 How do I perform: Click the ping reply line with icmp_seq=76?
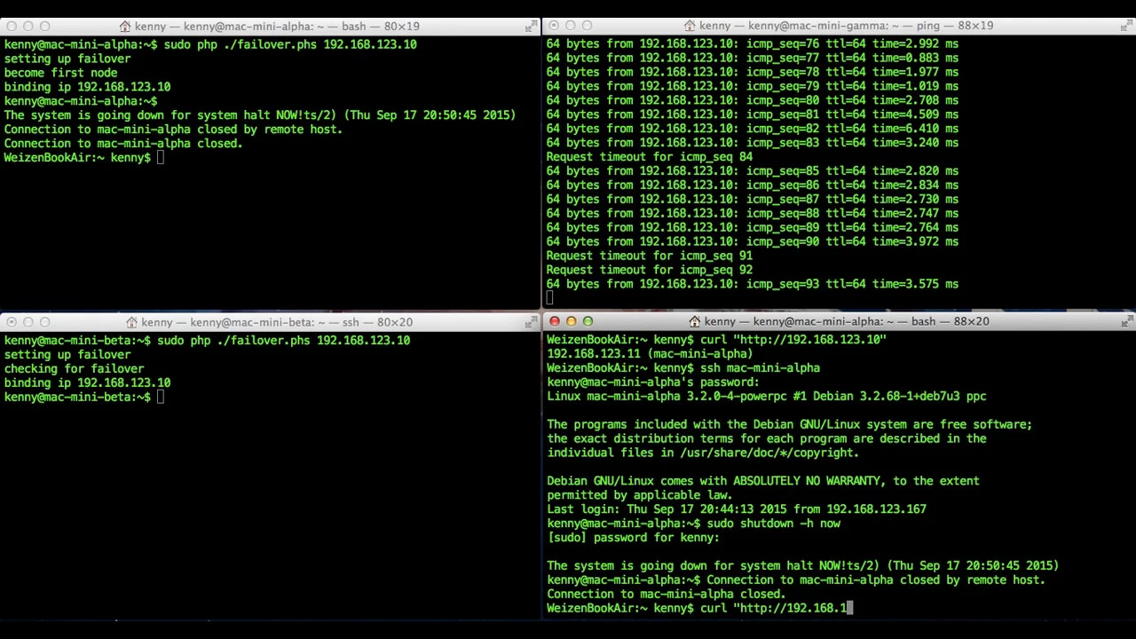pos(752,43)
